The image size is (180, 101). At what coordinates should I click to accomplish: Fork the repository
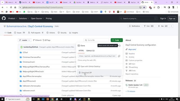click(149, 26)
